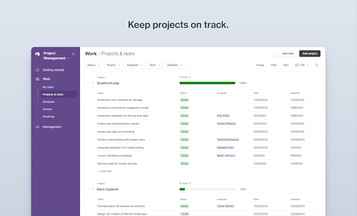Open the Deadline filter dropdown
Screen dimensions: 357x216
[175, 65]
